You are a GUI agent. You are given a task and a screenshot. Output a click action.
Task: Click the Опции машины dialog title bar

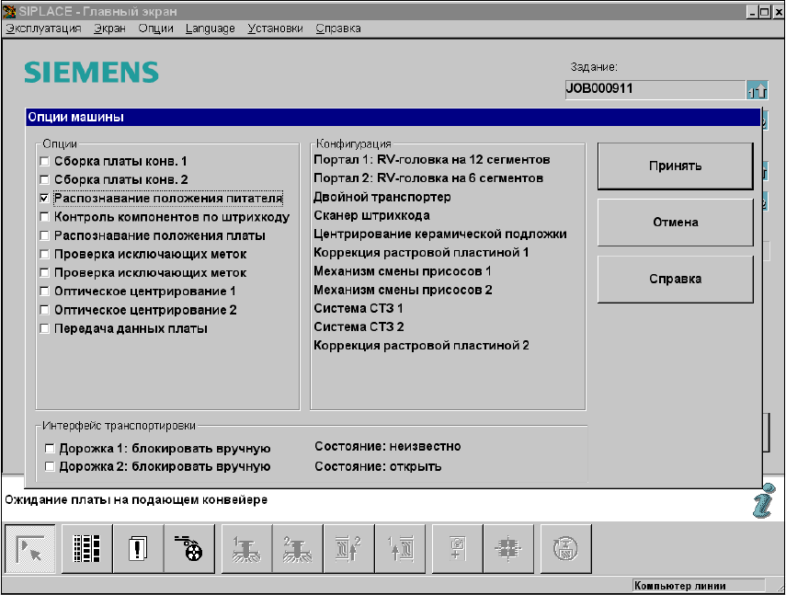click(x=393, y=118)
